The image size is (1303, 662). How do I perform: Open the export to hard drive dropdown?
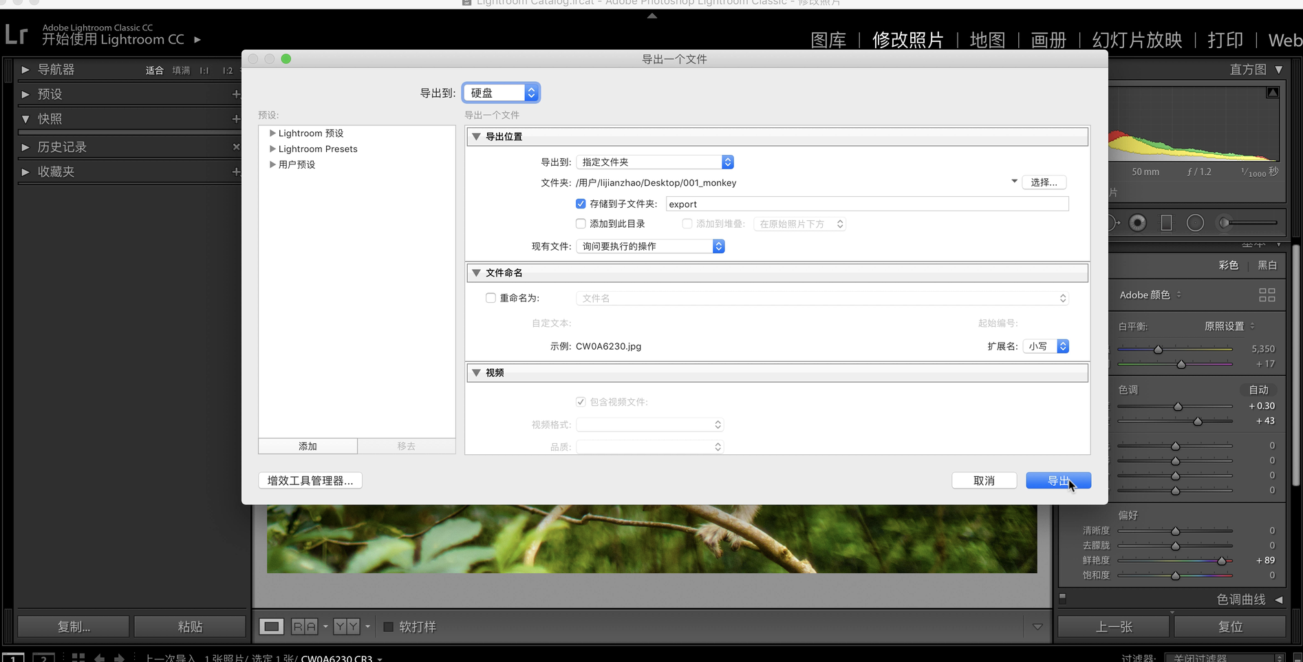pos(501,93)
